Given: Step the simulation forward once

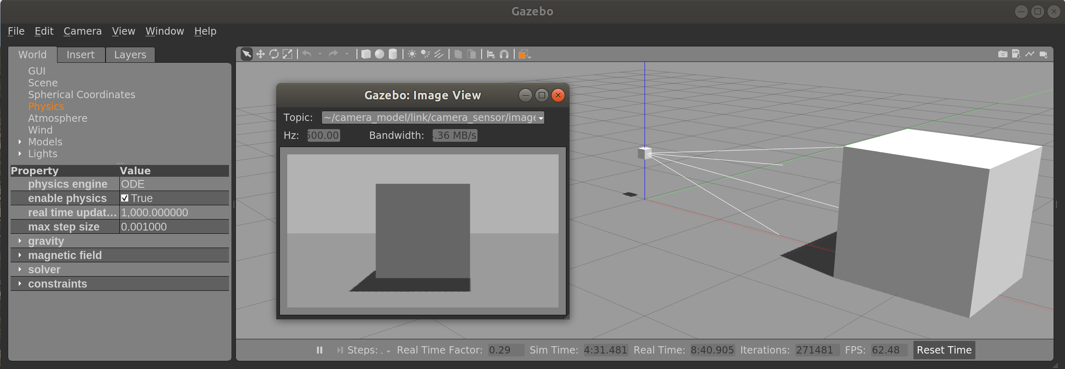Looking at the screenshot, I should [x=339, y=350].
